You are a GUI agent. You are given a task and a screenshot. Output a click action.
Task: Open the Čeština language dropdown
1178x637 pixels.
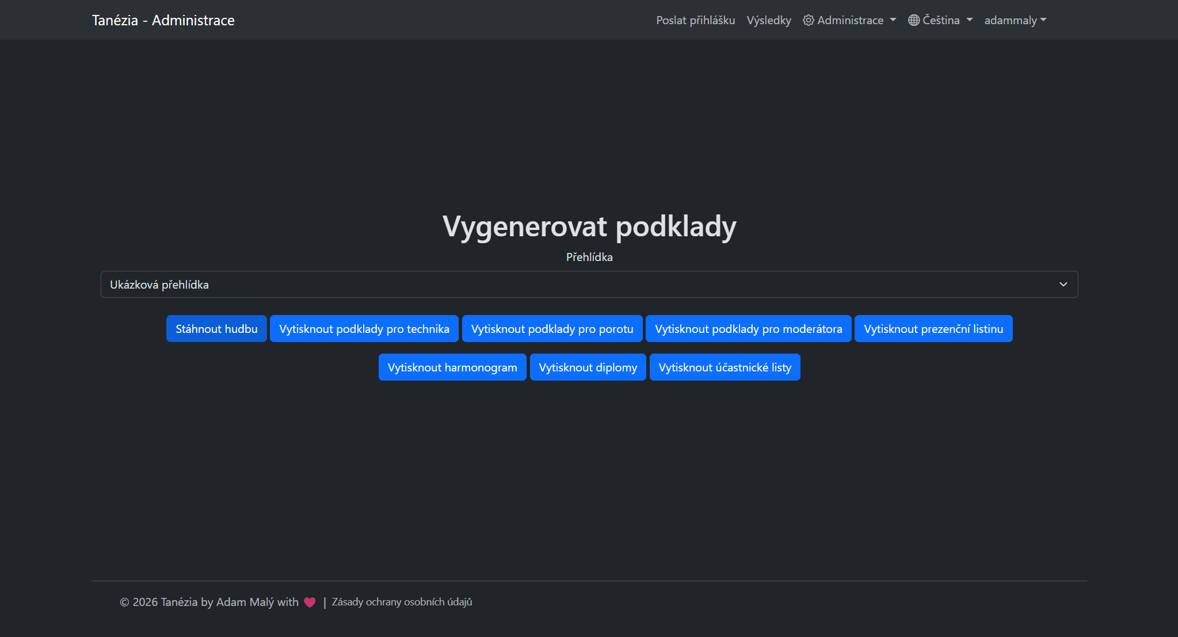pyautogui.click(x=940, y=20)
